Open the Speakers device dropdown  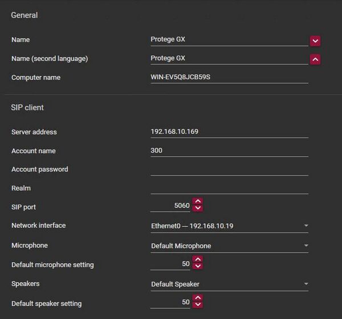(x=229, y=284)
